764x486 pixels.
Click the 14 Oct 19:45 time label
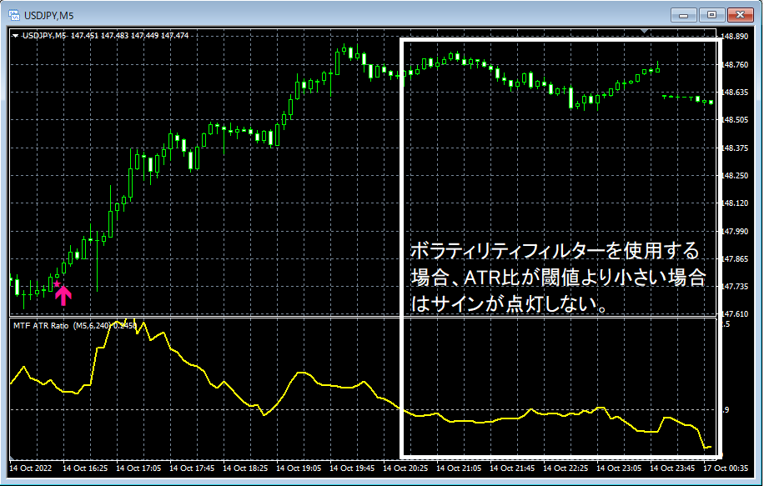click(x=352, y=468)
